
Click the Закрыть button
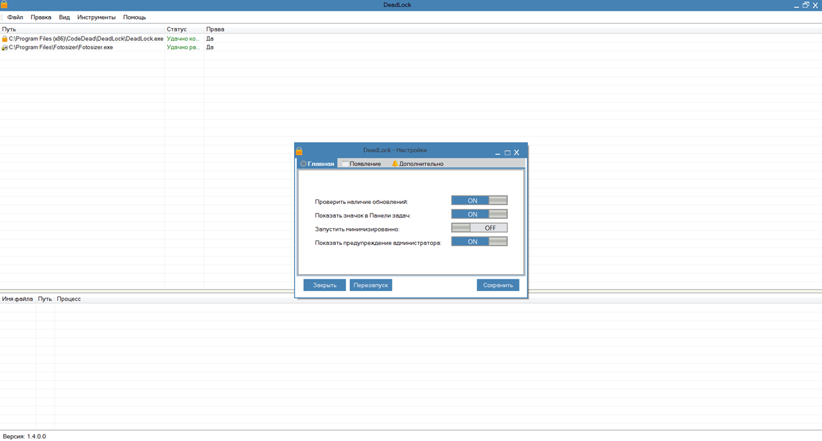click(x=324, y=285)
